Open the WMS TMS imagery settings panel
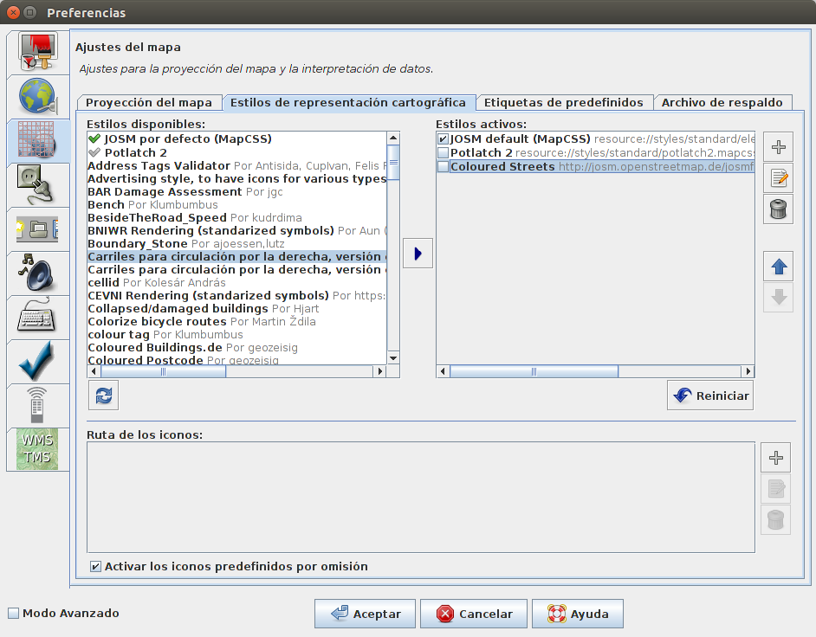The height and width of the screenshot is (637, 816). [37, 448]
